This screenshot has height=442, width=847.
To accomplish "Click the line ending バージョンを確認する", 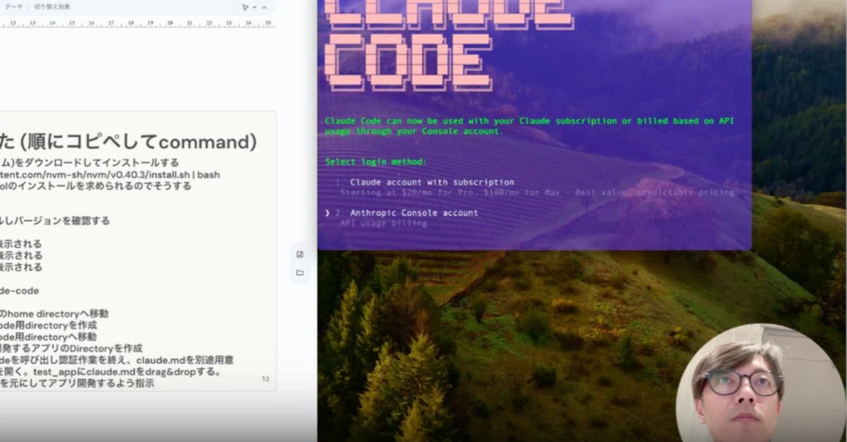I will tap(55, 220).
